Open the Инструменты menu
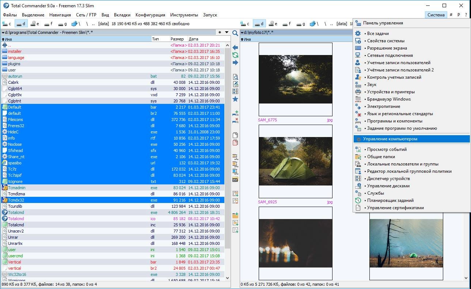This screenshot has height=289, width=471. 184,15
